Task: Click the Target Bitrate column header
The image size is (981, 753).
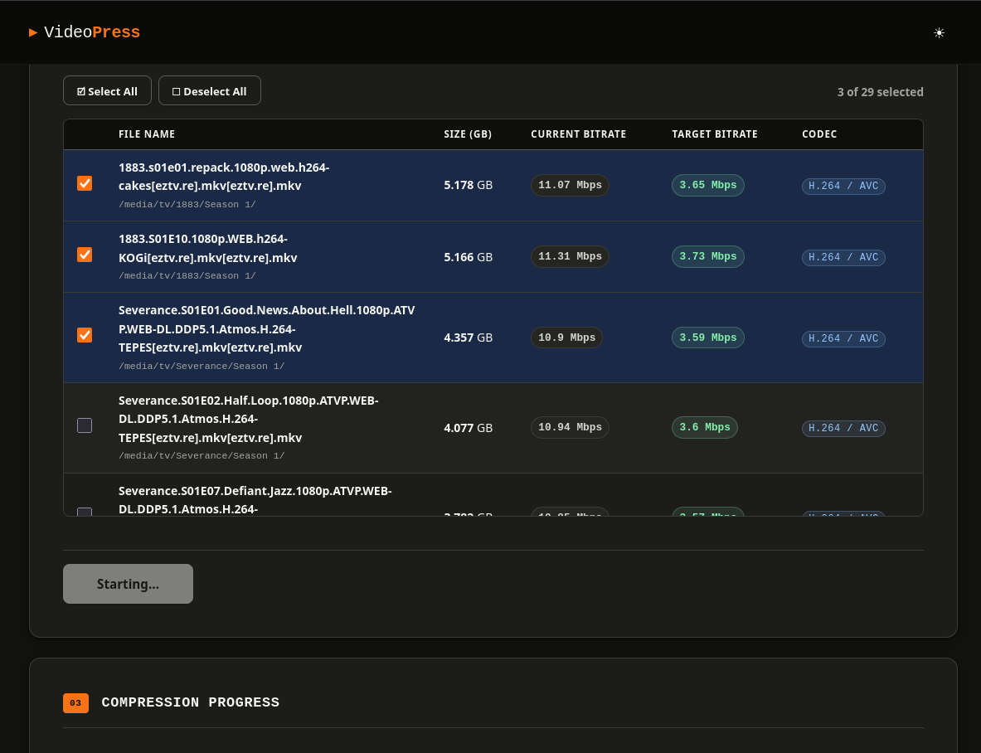Action: tap(714, 134)
